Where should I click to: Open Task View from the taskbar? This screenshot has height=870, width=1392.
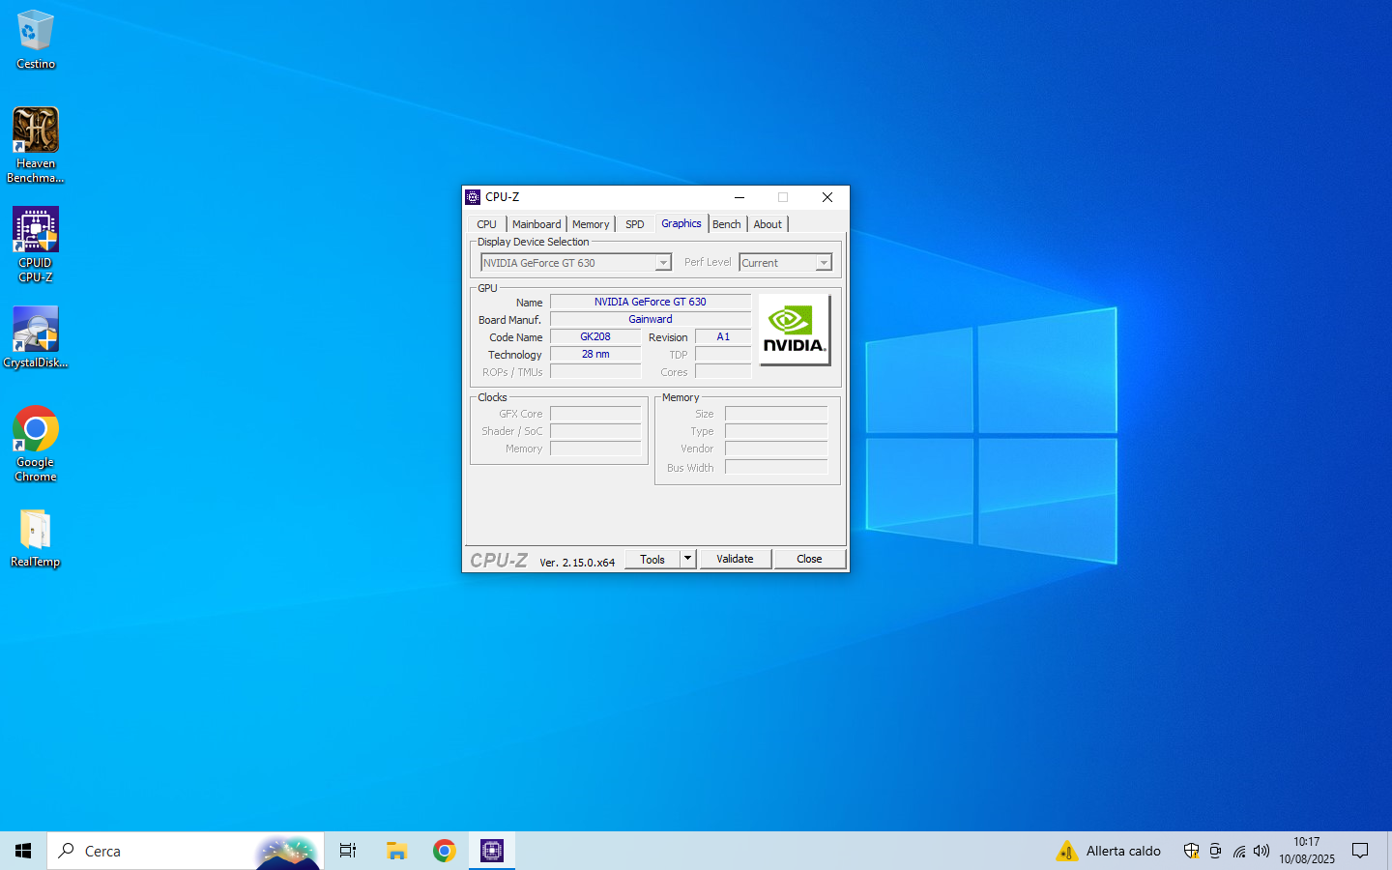348,851
